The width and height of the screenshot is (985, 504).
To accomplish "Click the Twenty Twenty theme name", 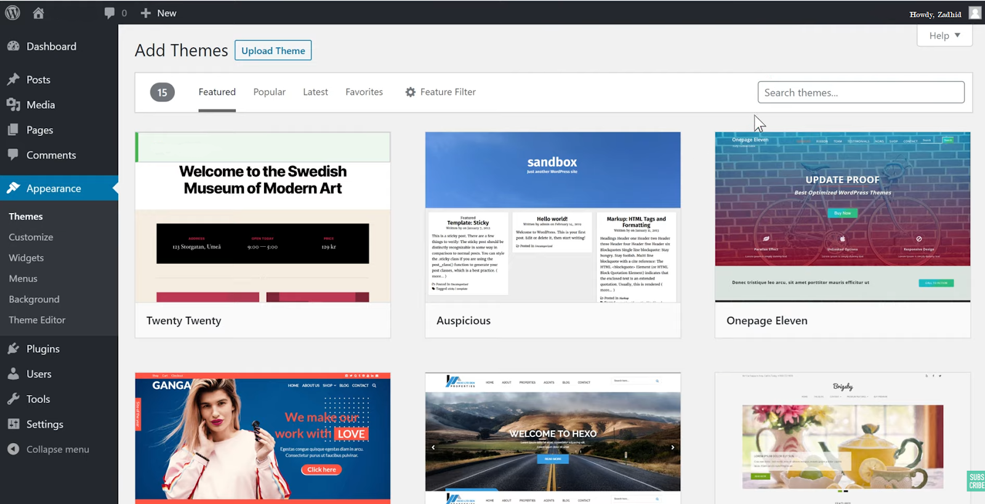I will (x=183, y=321).
